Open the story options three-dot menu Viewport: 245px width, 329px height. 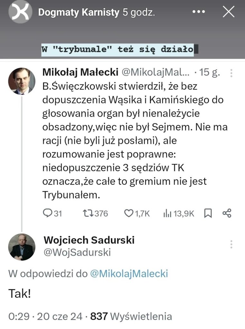(198, 12)
